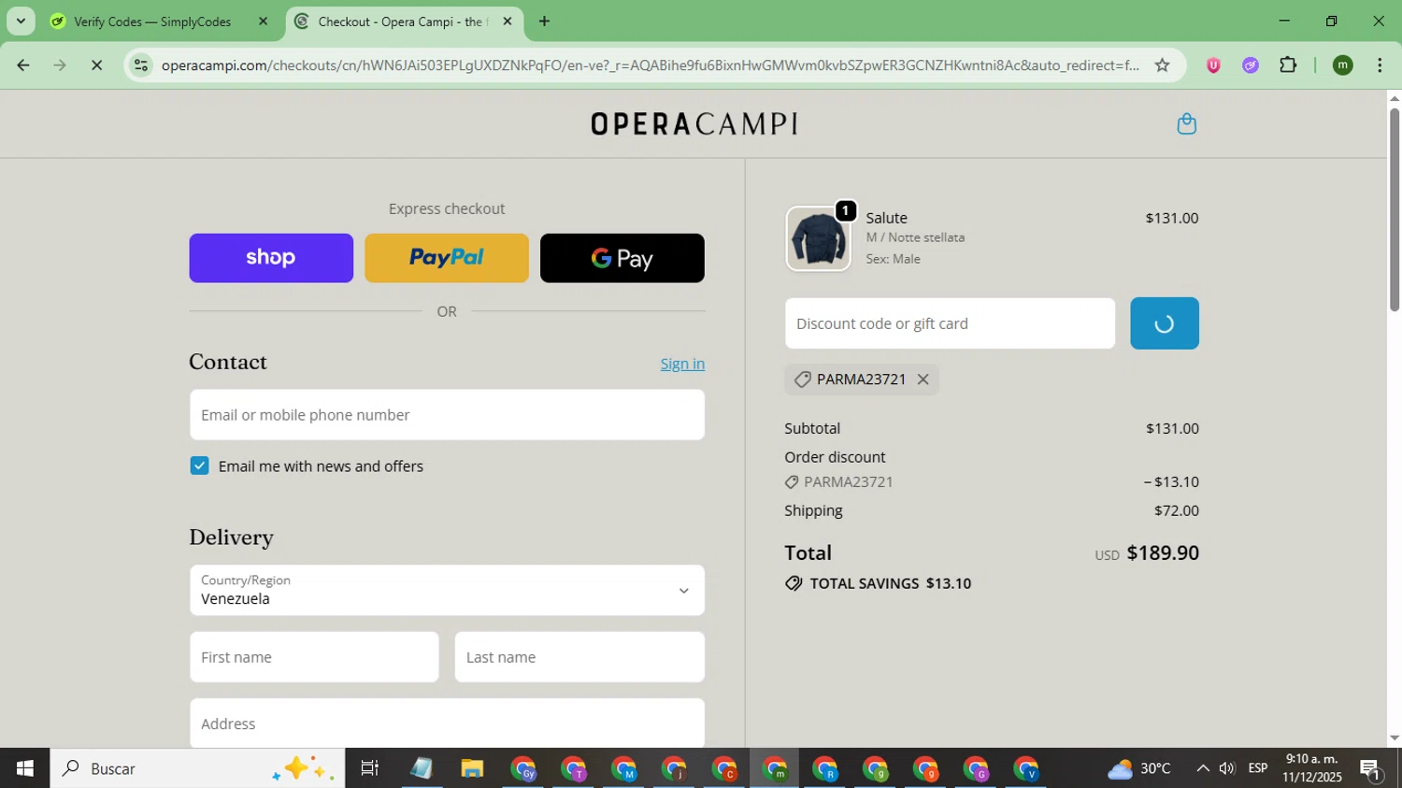Open a new browser tab
The width and height of the screenshot is (1402, 788).
544,21
